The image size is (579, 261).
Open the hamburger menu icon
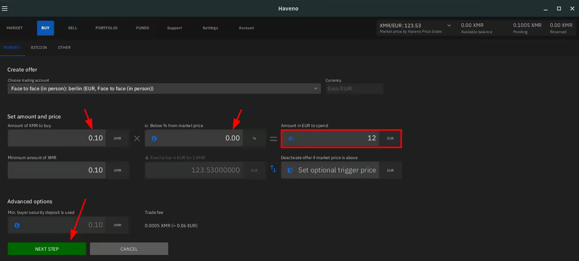coord(5,8)
